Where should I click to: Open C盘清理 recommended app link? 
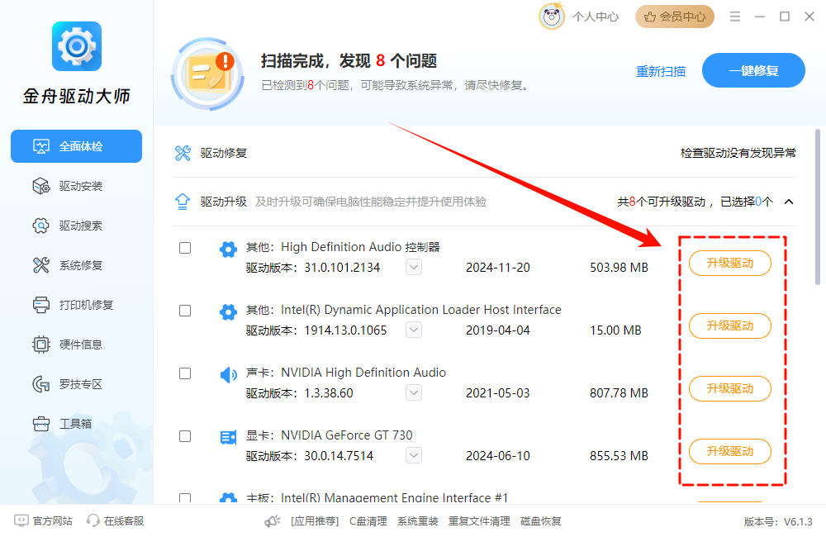pyautogui.click(x=368, y=521)
